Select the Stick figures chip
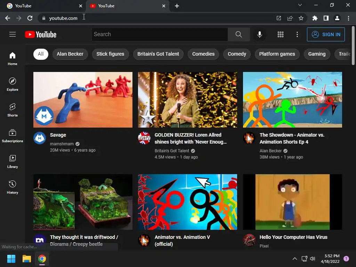 [110, 54]
